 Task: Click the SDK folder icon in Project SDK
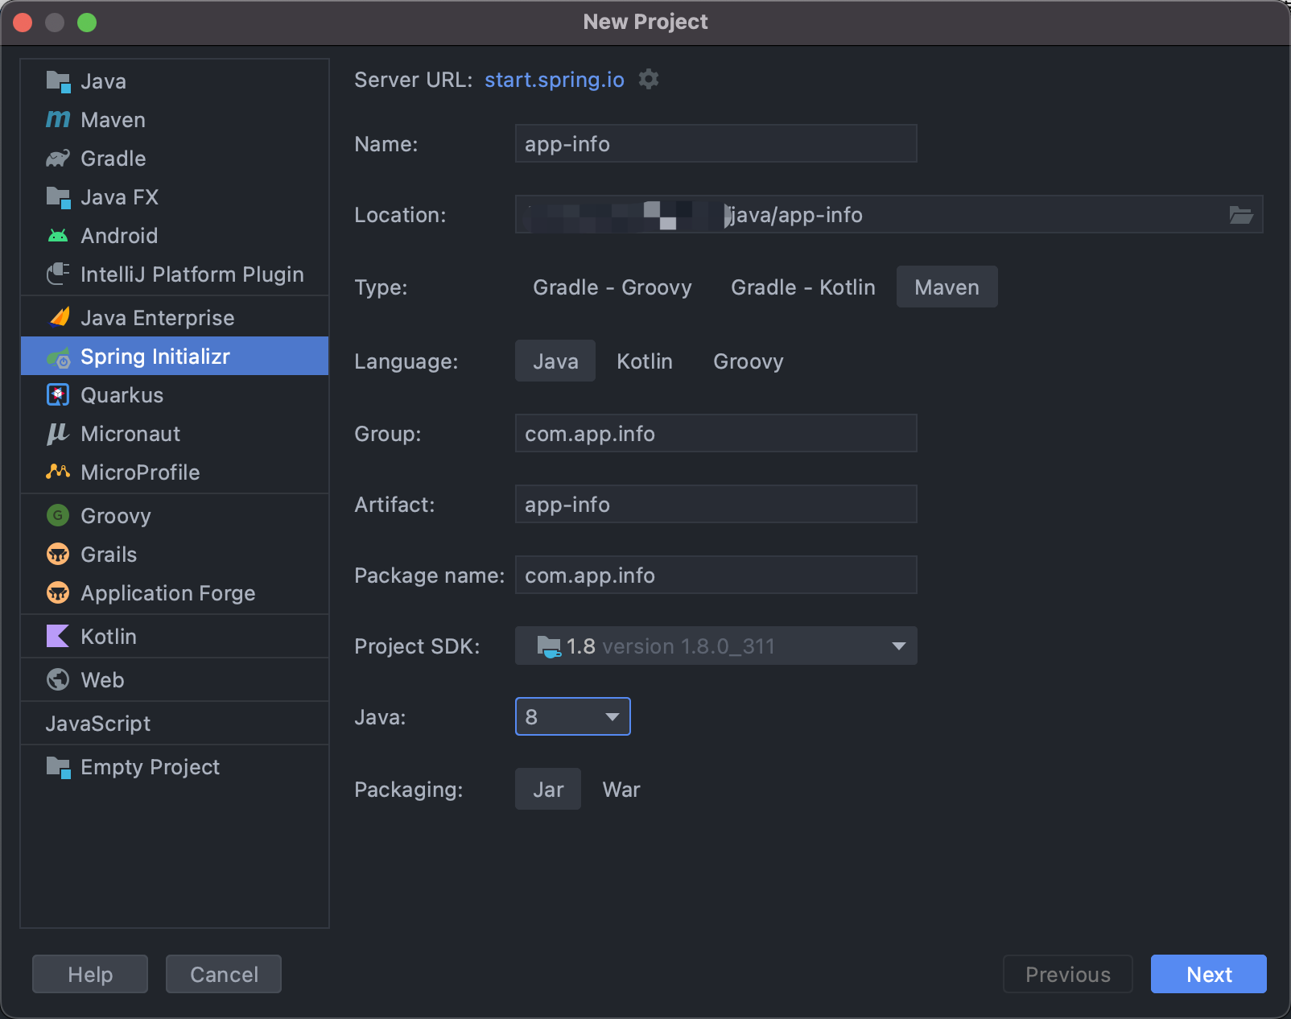[549, 646]
